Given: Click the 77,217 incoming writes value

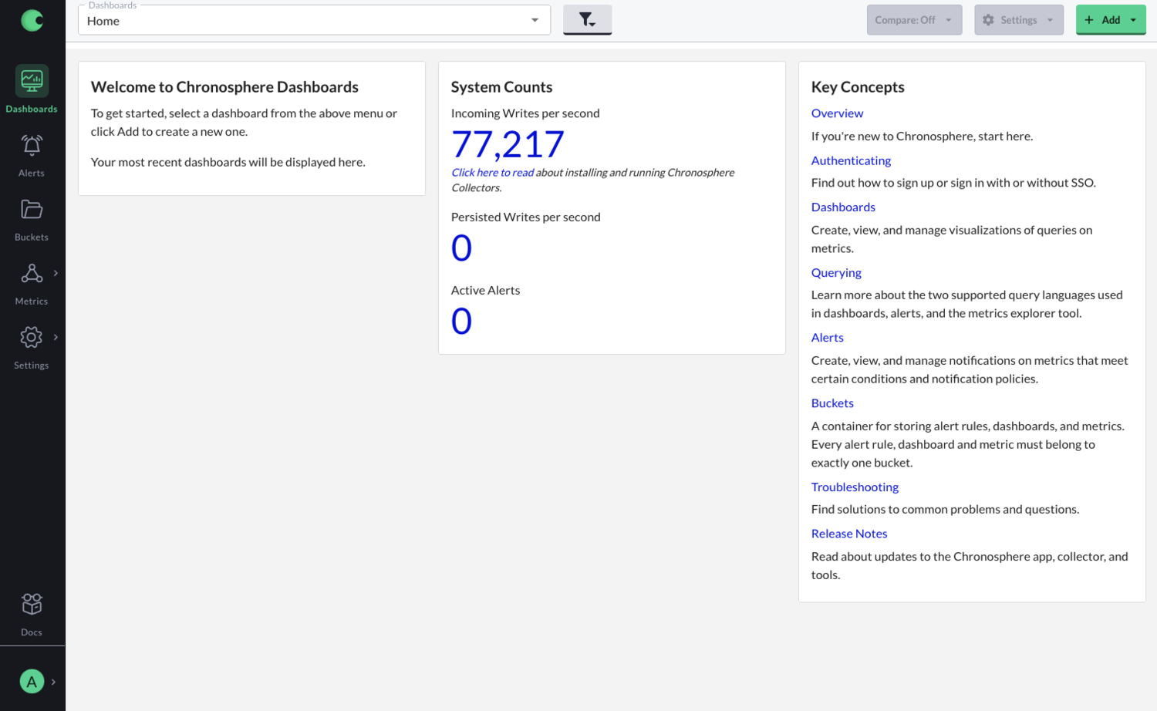Looking at the screenshot, I should [508, 144].
